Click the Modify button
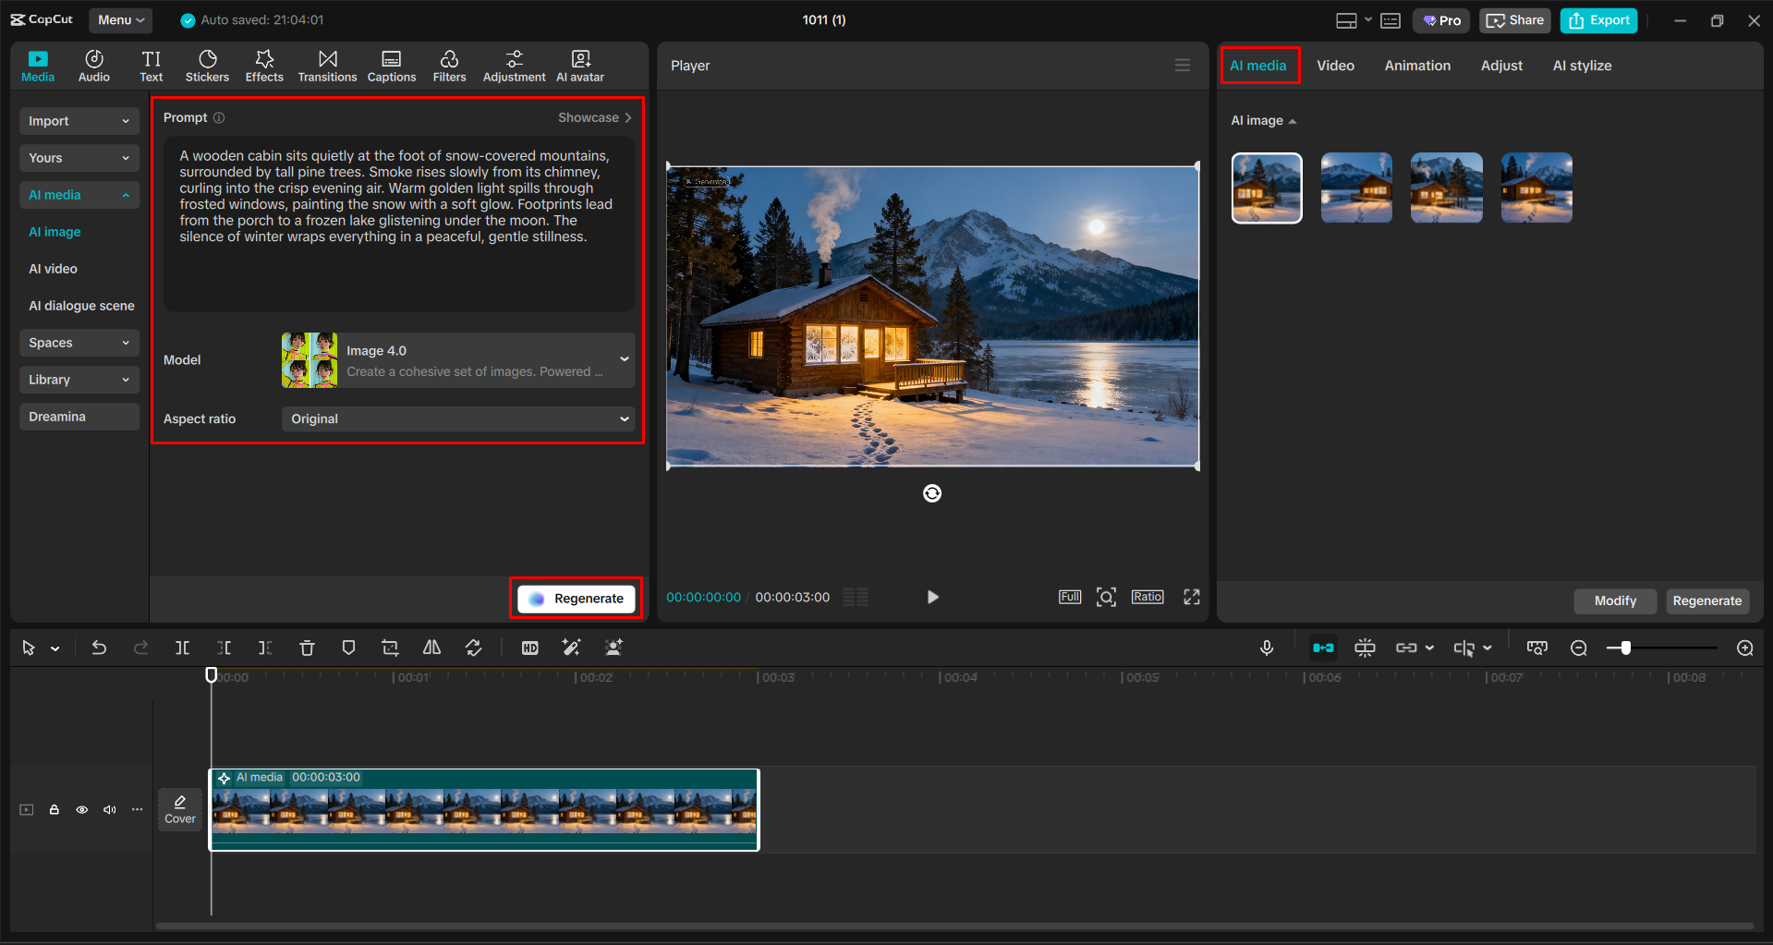This screenshot has height=945, width=1773. point(1614,601)
